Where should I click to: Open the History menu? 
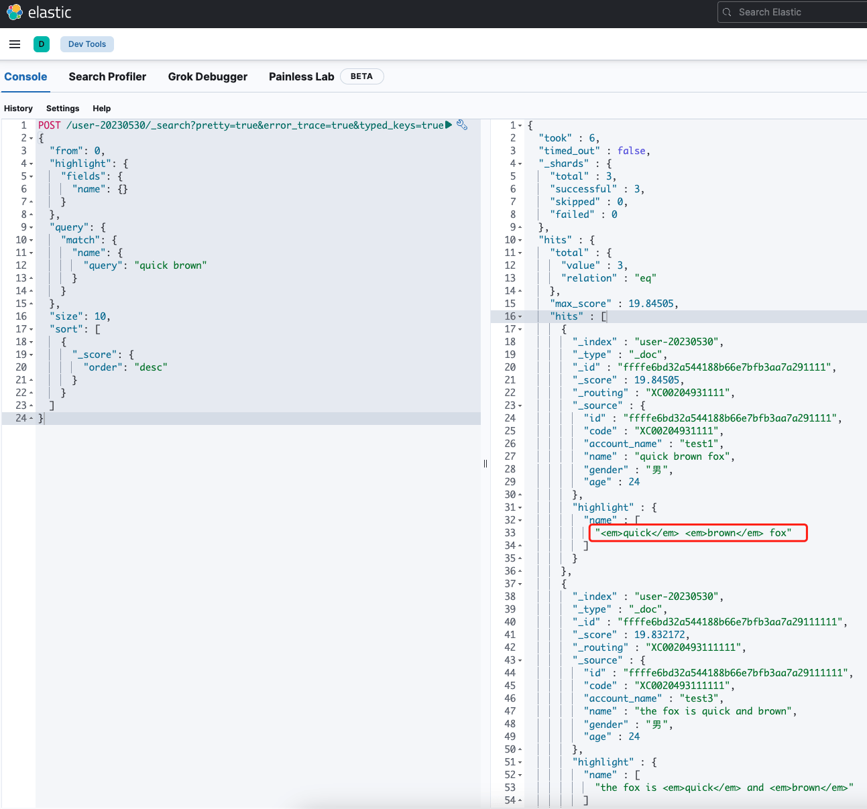click(18, 109)
